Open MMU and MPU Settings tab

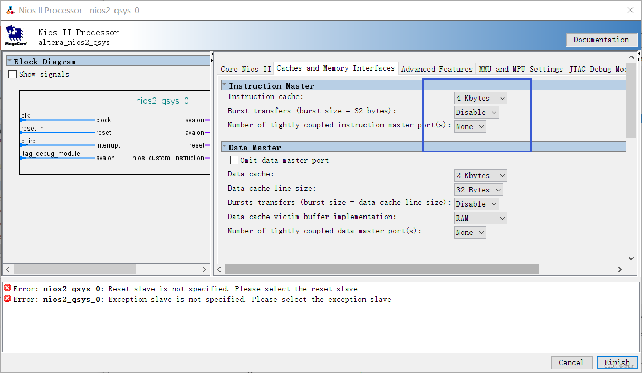point(521,69)
